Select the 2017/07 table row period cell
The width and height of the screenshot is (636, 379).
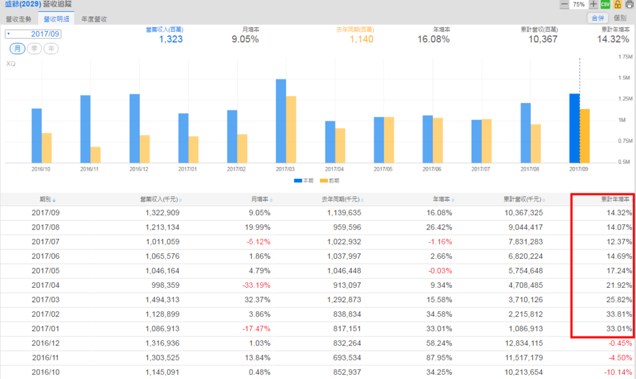(x=45, y=242)
